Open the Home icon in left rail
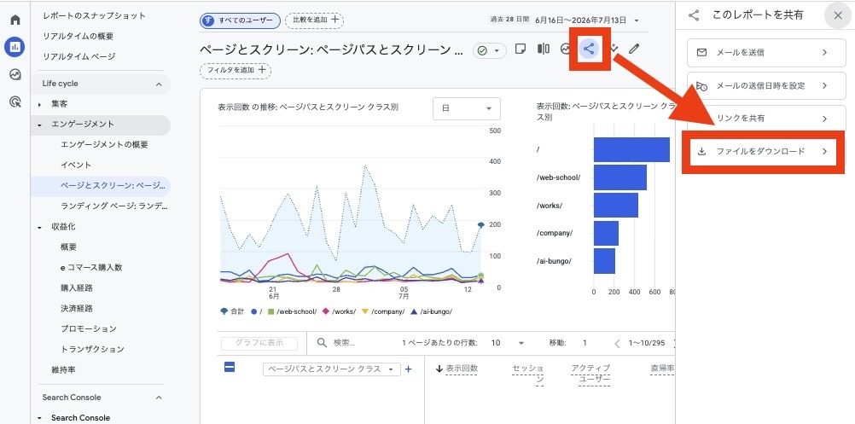Screen dimensions: 855x424 (x=15, y=20)
